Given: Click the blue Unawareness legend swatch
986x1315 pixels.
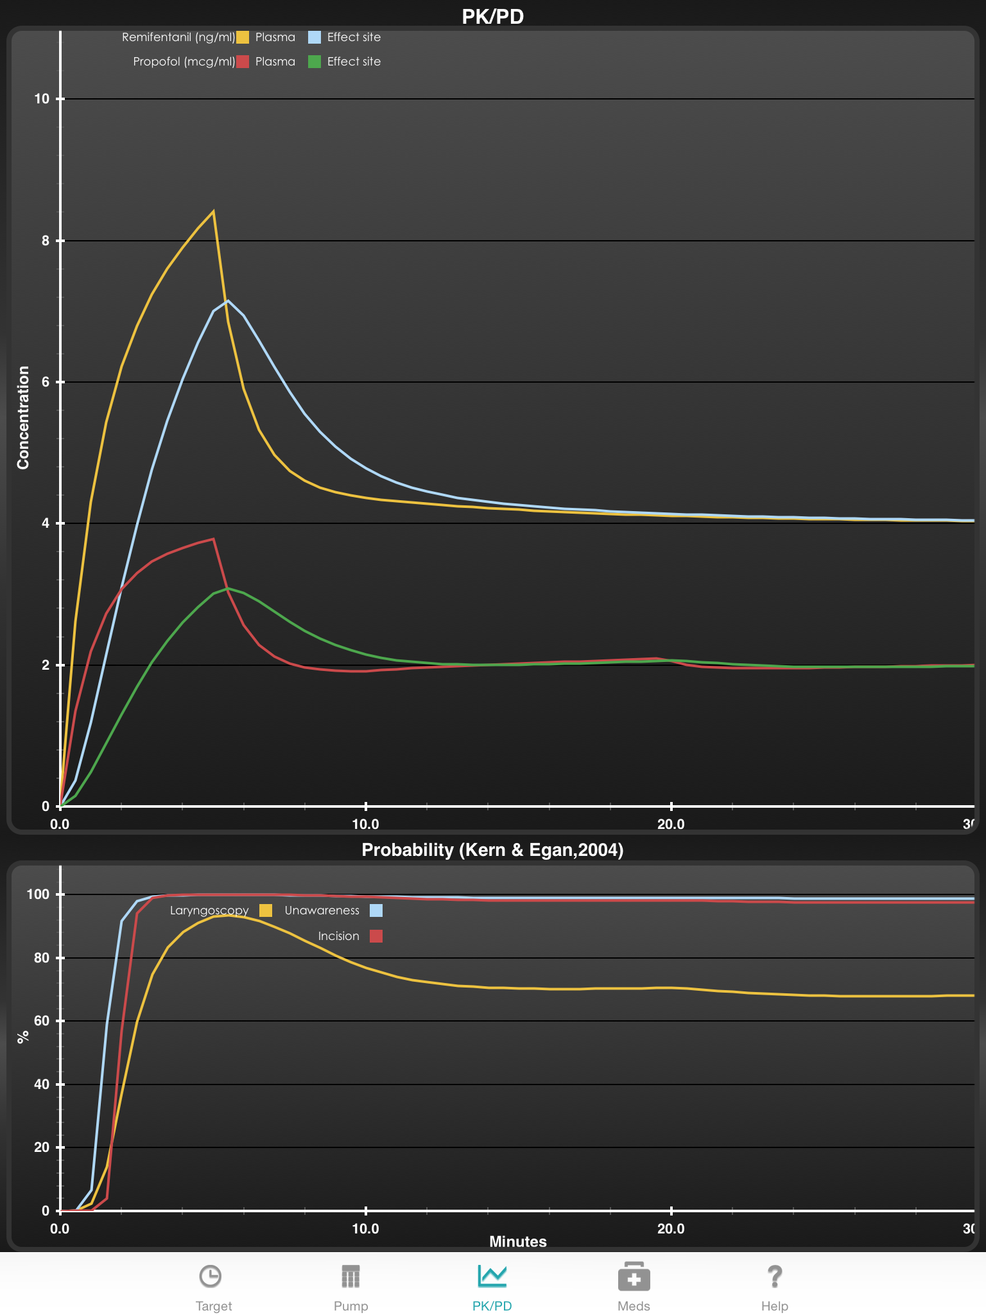Looking at the screenshot, I should [376, 910].
